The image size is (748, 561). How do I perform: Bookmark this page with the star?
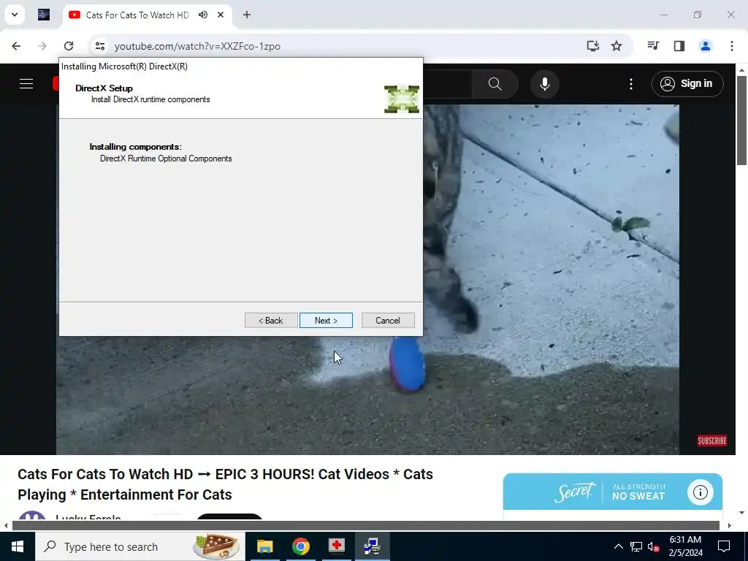pos(617,46)
